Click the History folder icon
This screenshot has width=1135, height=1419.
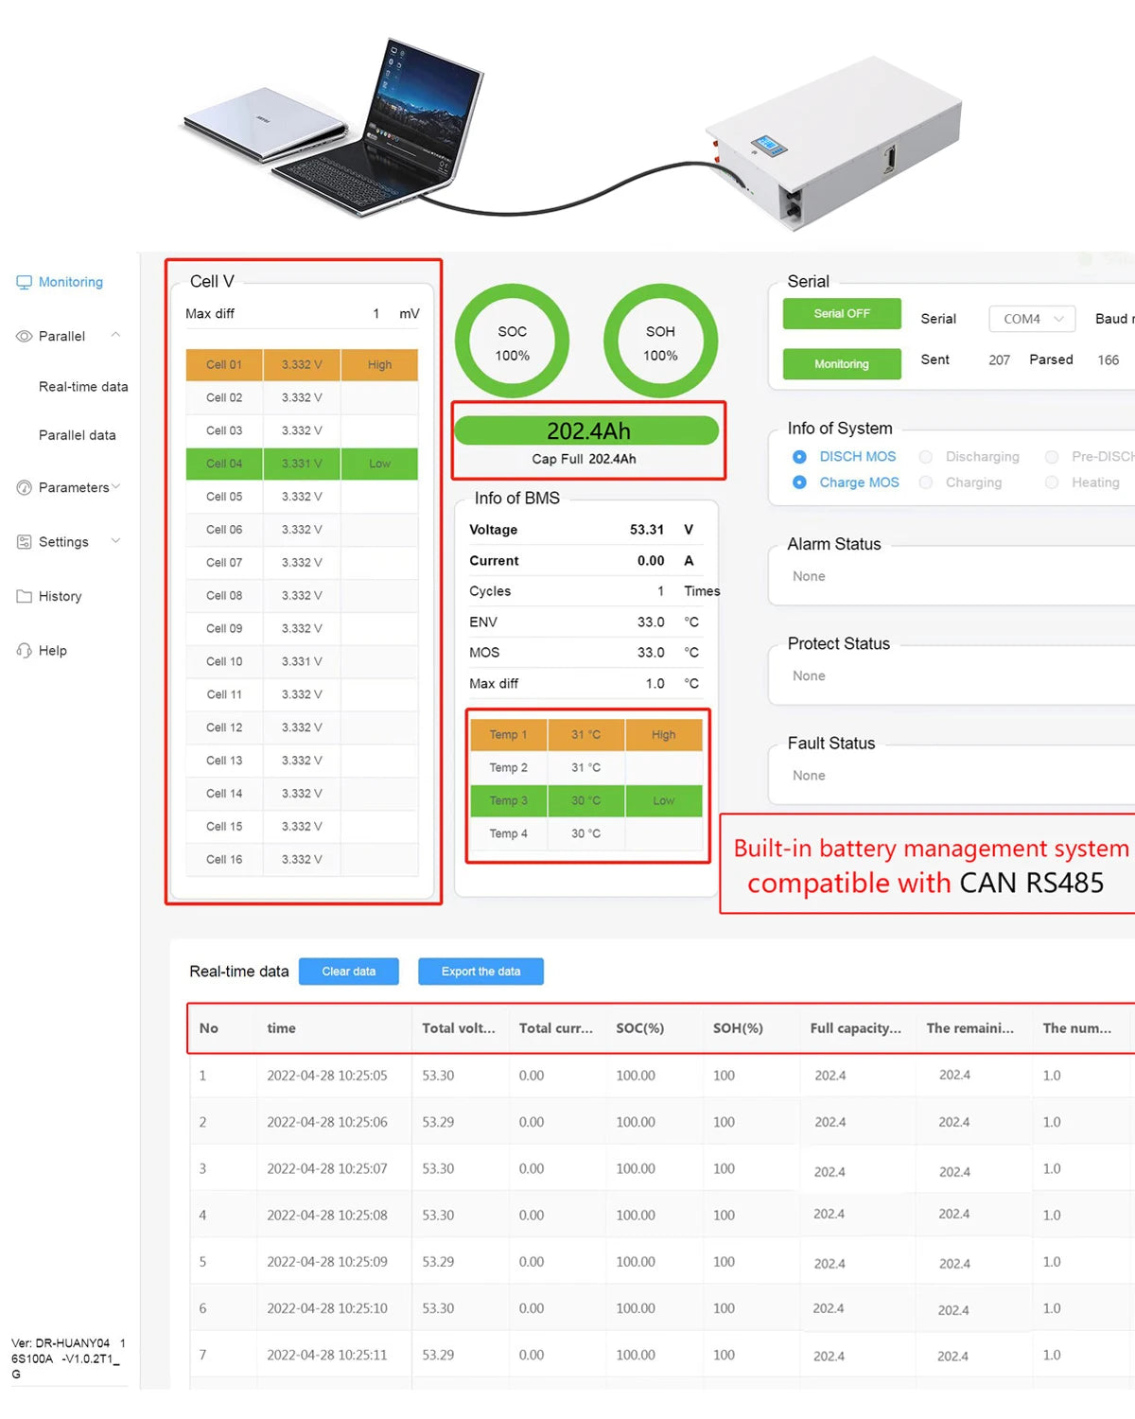pyautogui.click(x=24, y=596)
